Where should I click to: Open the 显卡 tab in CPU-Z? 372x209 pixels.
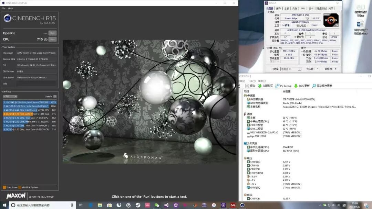coord(311,8)
